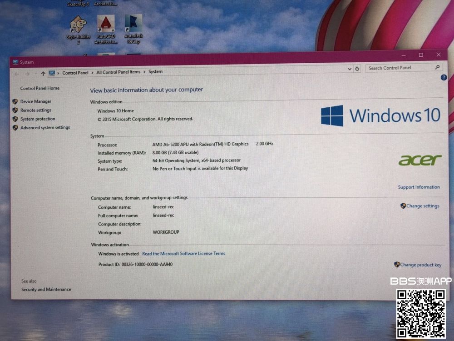454x341 pixels.
Task: Click the Search Control Panel field
Action: tap(399, 68)
